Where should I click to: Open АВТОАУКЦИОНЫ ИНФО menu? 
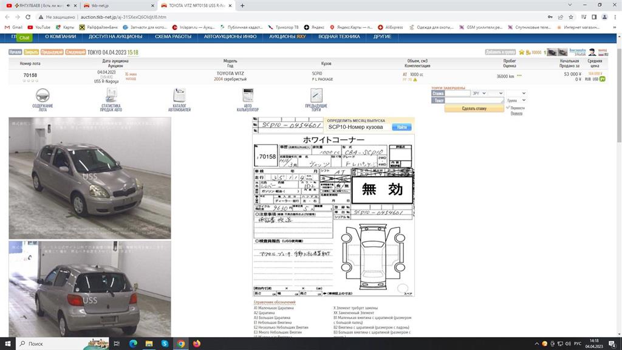(230, 36)
